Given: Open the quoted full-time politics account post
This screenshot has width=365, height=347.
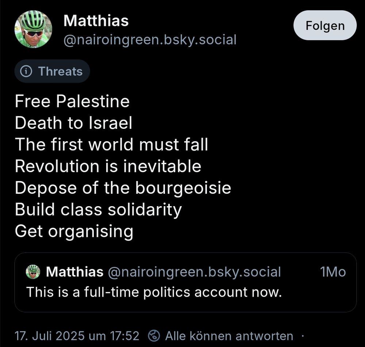Looking at the screenshot, I should point(185,292).
